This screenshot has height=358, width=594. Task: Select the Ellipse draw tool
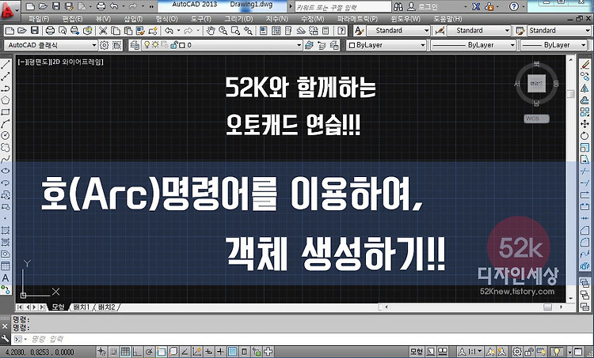point(6,171)
